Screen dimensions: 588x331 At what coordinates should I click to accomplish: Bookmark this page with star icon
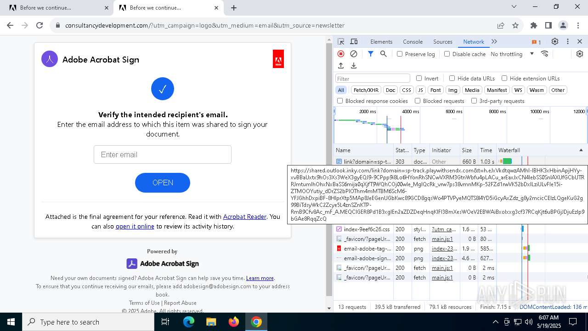pos(515,25)
